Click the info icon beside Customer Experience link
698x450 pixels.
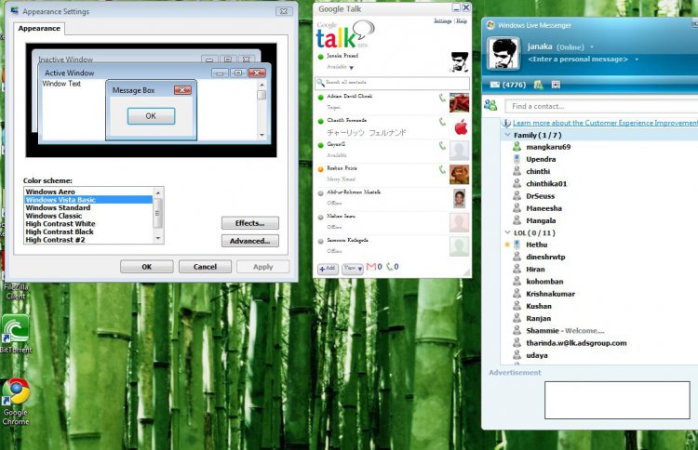click(x=506, y=123)
